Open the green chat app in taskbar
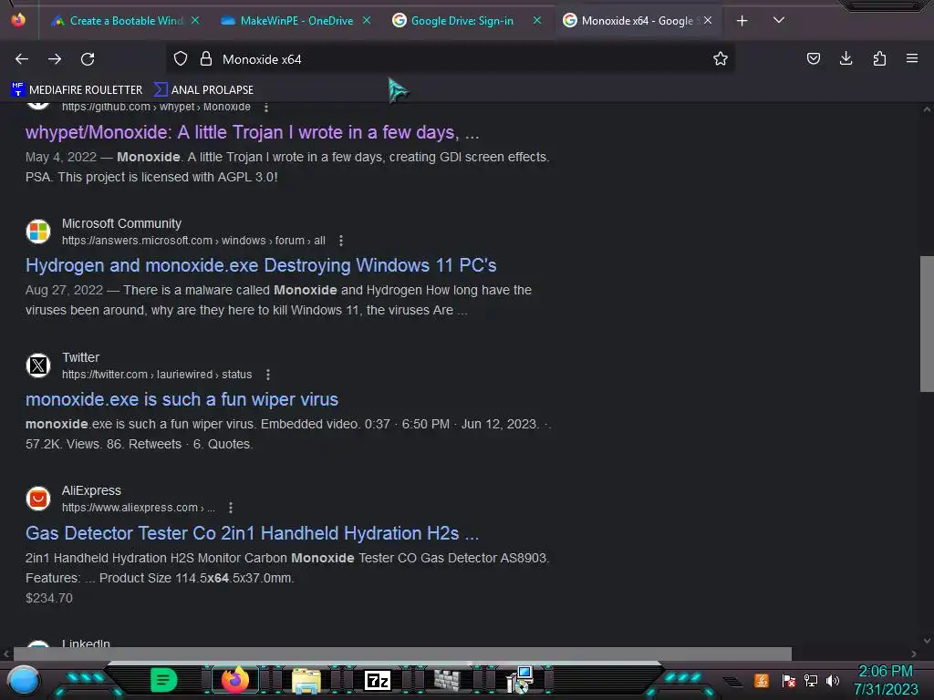This screenshot has height=700, width=934. (x=163, y=680)
